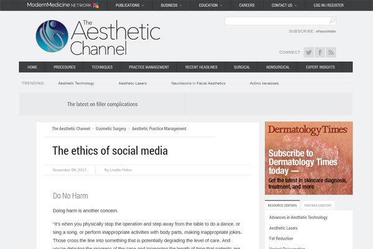The image size is (373, 249).
Task: Open the Careers page
Action: click(x=247, y=5)
